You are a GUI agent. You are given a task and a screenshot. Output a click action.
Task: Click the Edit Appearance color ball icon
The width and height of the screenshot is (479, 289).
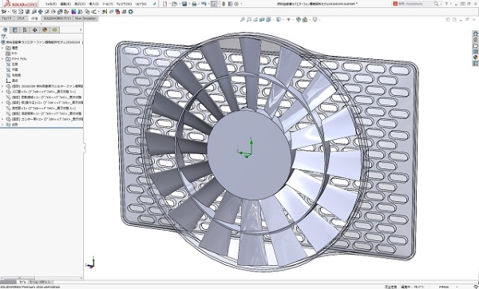[x=298, y=19]
